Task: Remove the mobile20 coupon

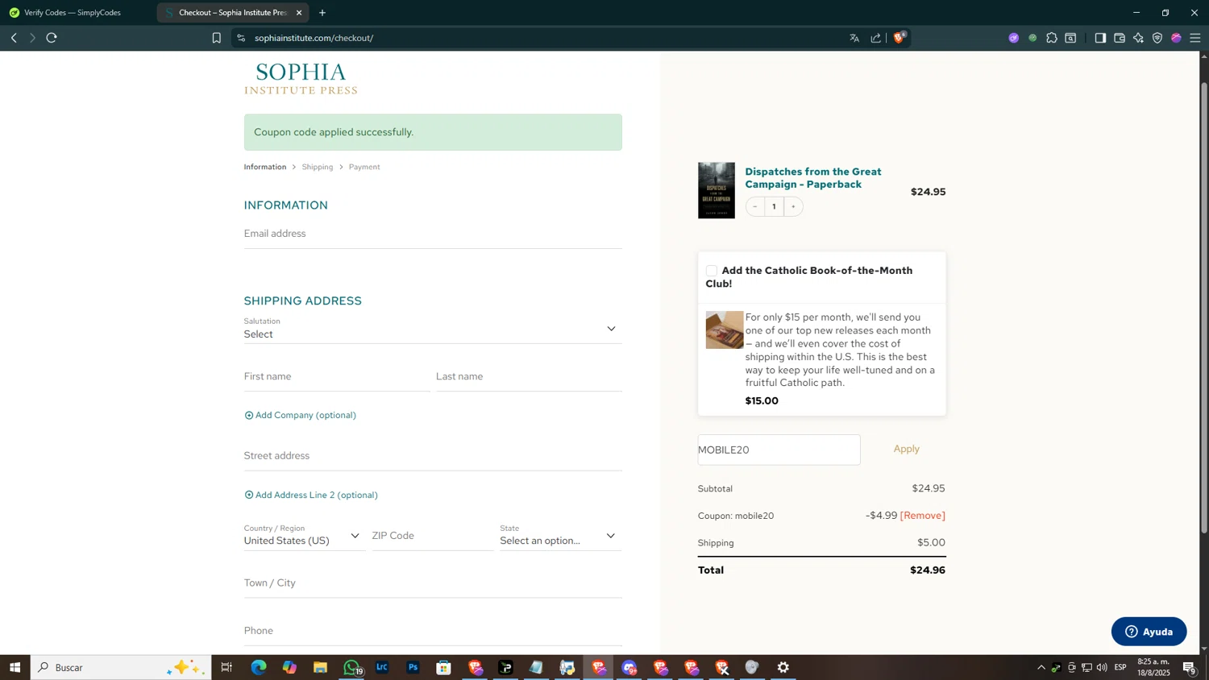Action: coord(923,516)
